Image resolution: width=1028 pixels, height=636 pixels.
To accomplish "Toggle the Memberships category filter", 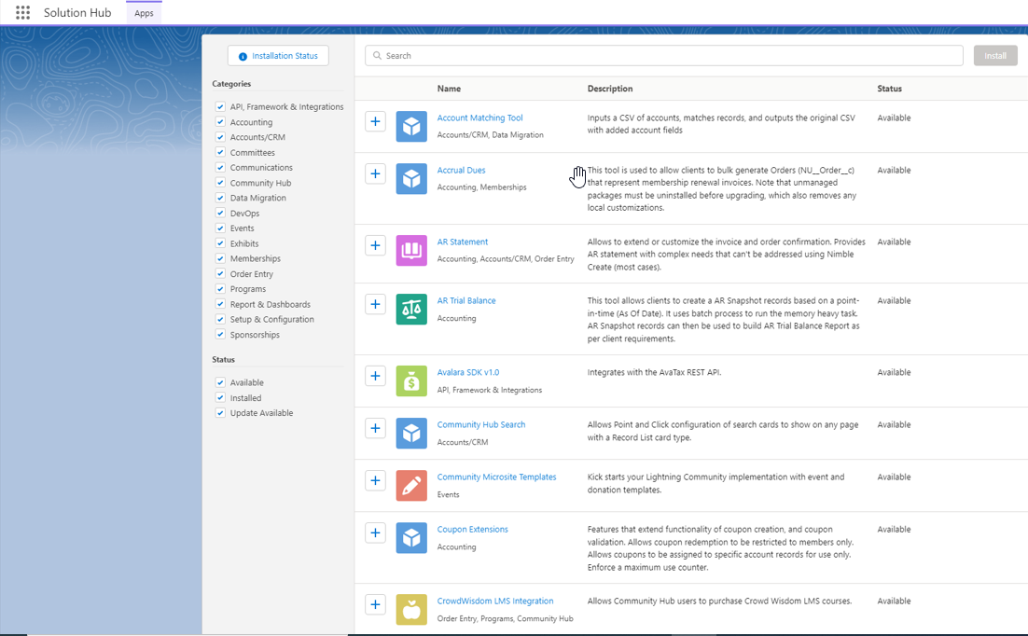I will point(220,258).
